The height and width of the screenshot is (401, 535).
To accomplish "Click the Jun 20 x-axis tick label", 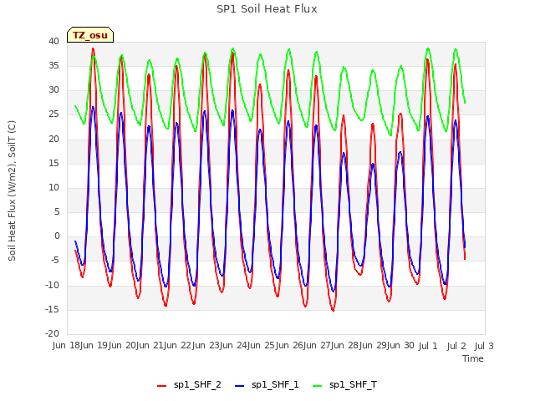I will 123,346.
